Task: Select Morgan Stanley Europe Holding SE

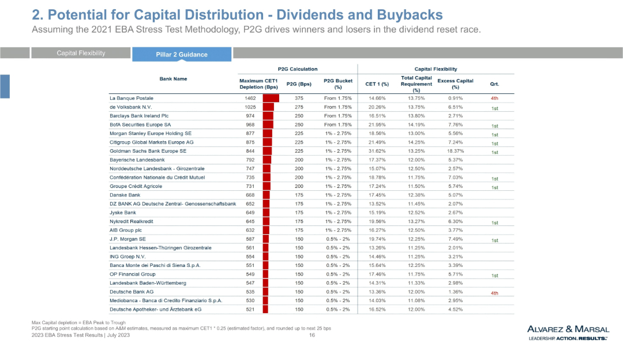Action: [151, 134]
